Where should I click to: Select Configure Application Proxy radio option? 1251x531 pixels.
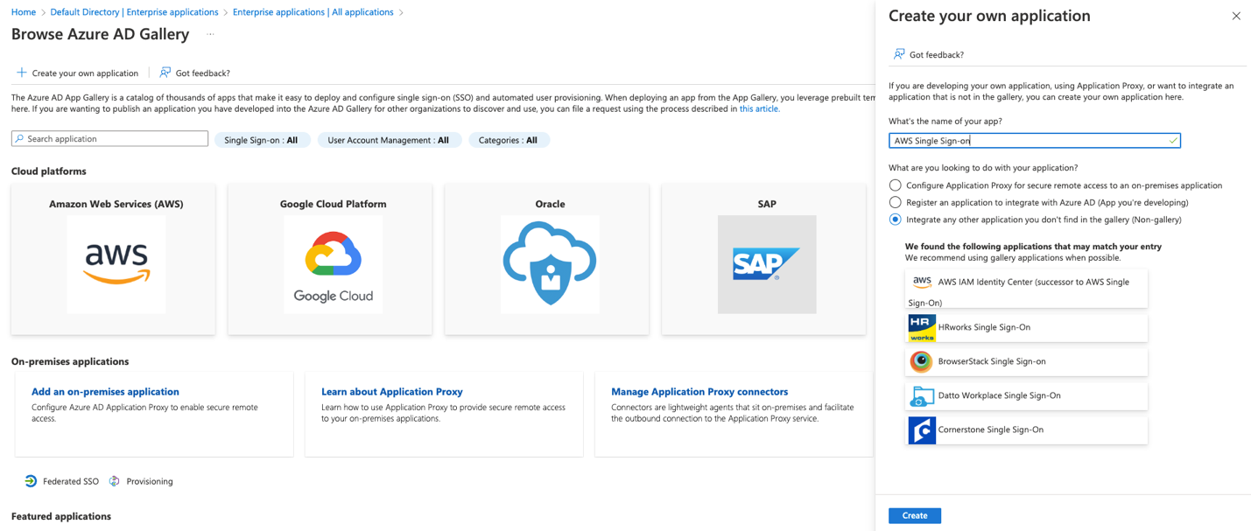895,185
